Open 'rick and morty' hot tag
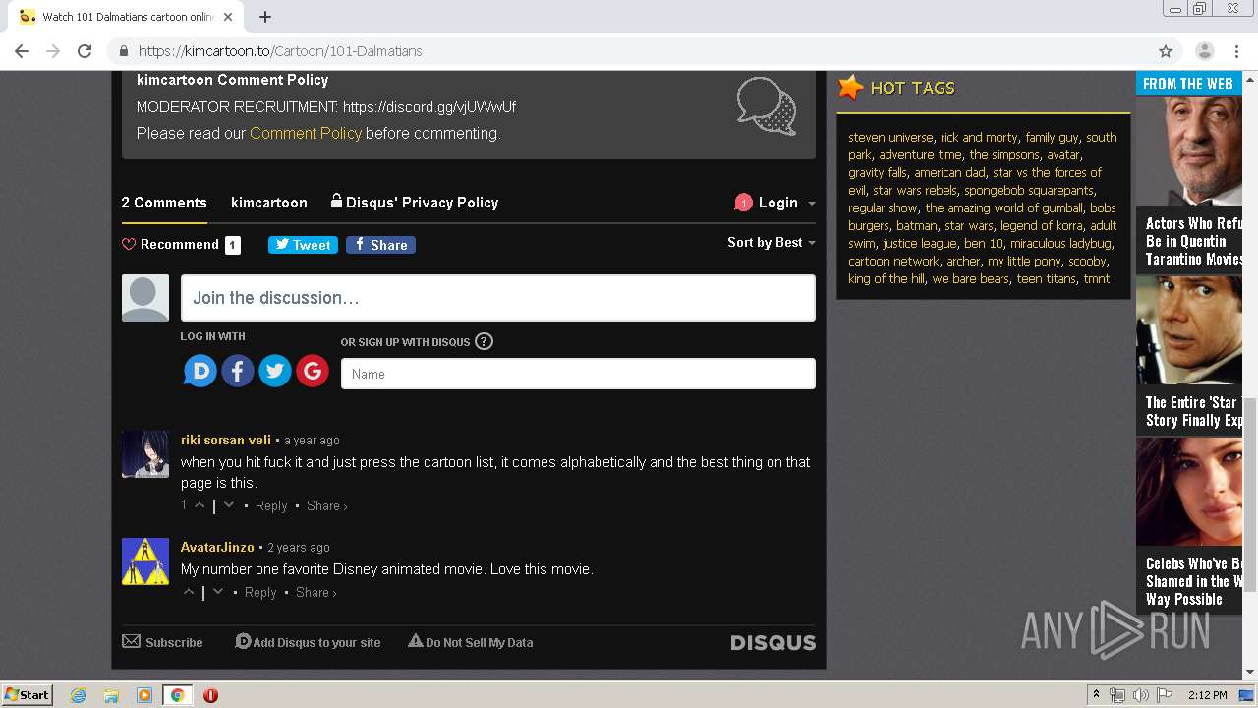Viewport: 1258px width, 708px height. tap(979, 138)
